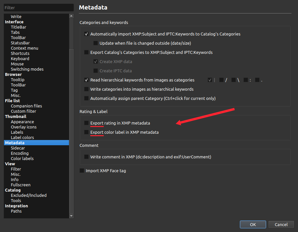Image resolution: width=298 pixels, height=232 pixels.
Task: Open StatusBar settings
Action: 20,43
